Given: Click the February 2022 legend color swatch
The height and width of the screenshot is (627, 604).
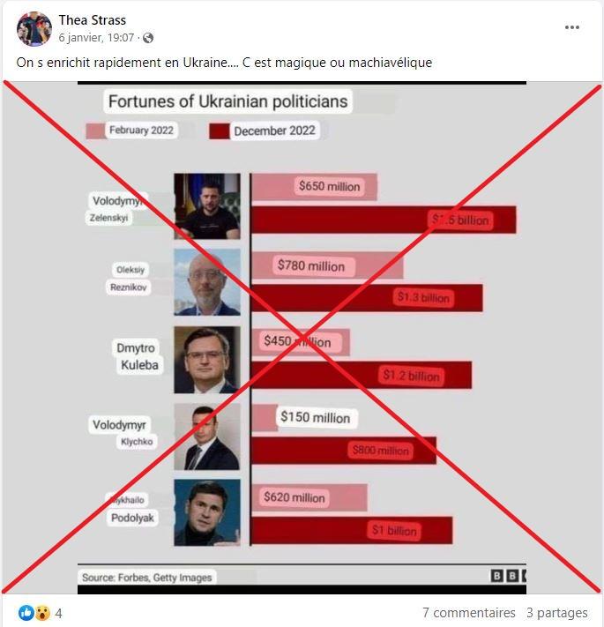Looking at the screenshot, I should [x=96, y=131].
